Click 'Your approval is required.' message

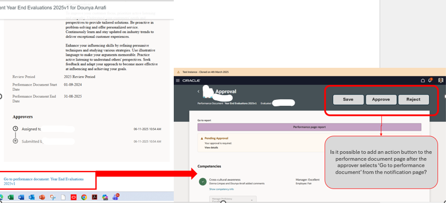[218, 143]
